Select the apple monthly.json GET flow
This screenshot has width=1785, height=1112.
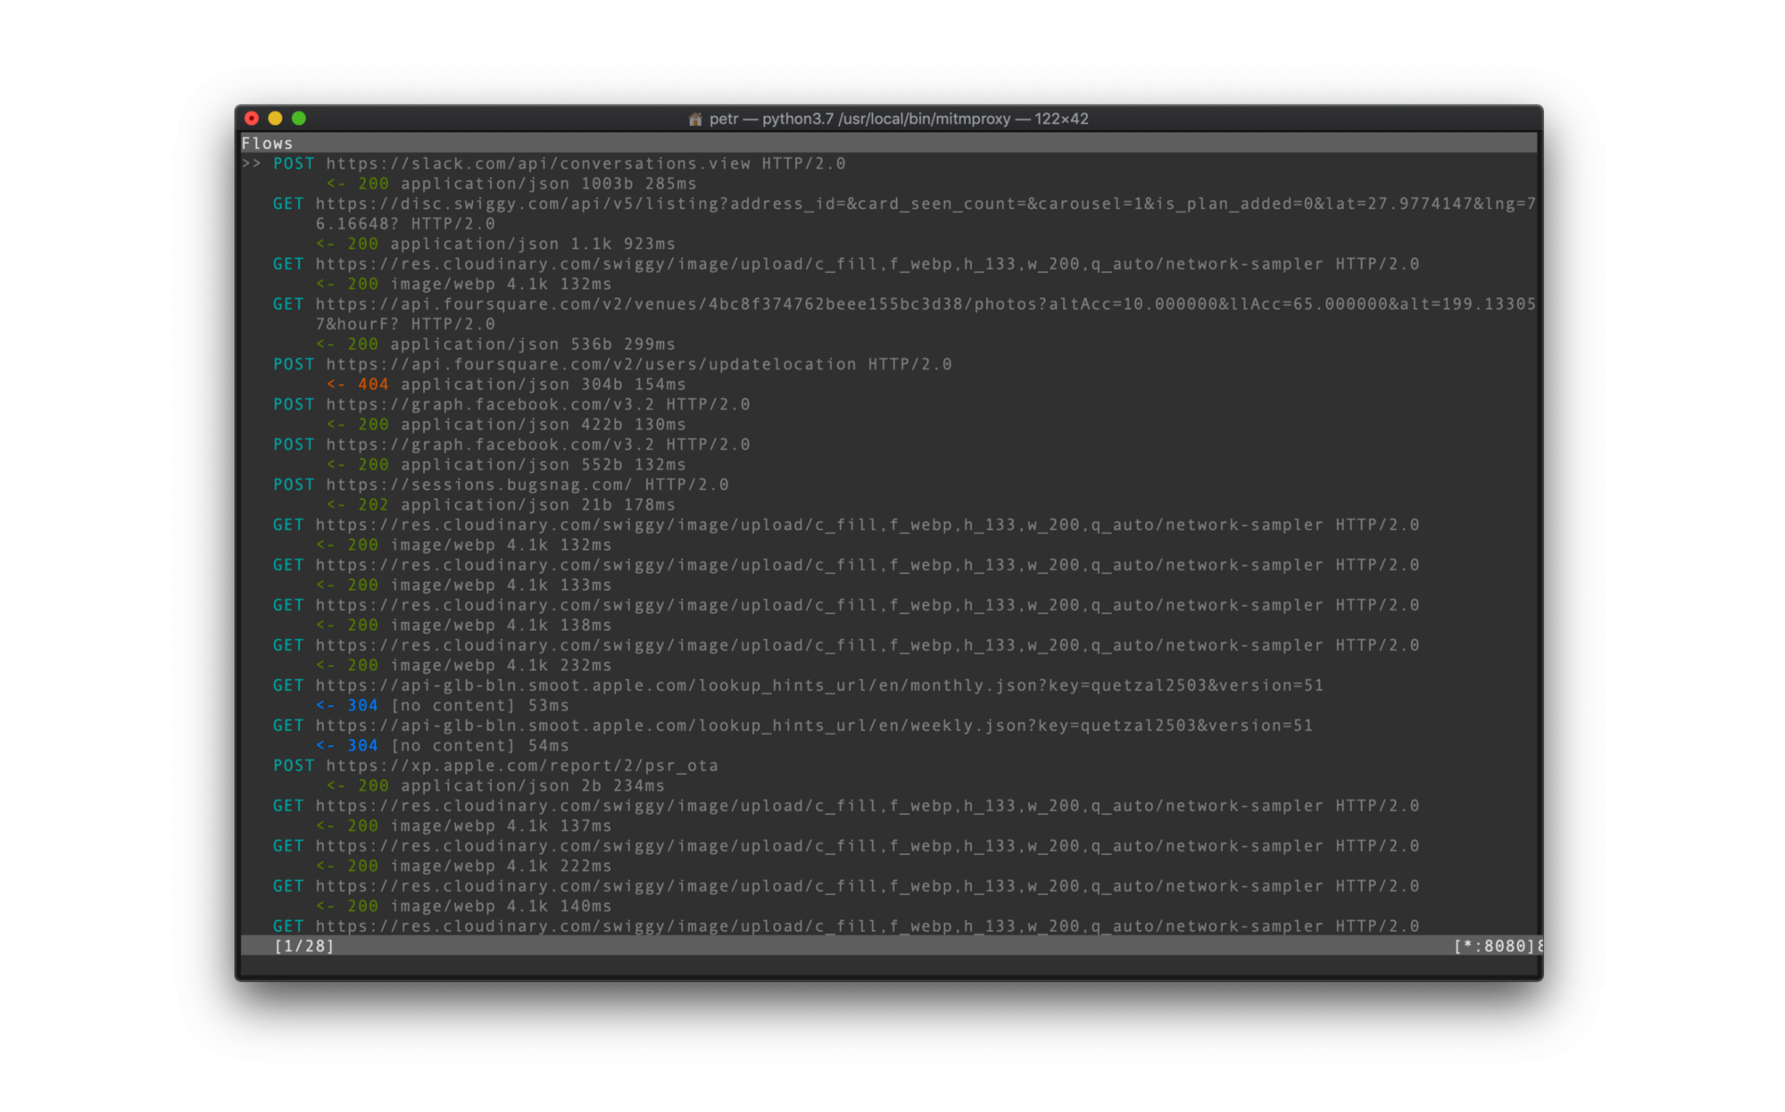(x=798, y=685)
